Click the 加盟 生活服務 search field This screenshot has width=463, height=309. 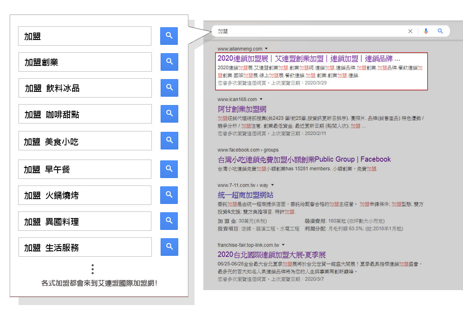[x=85, y=247]
